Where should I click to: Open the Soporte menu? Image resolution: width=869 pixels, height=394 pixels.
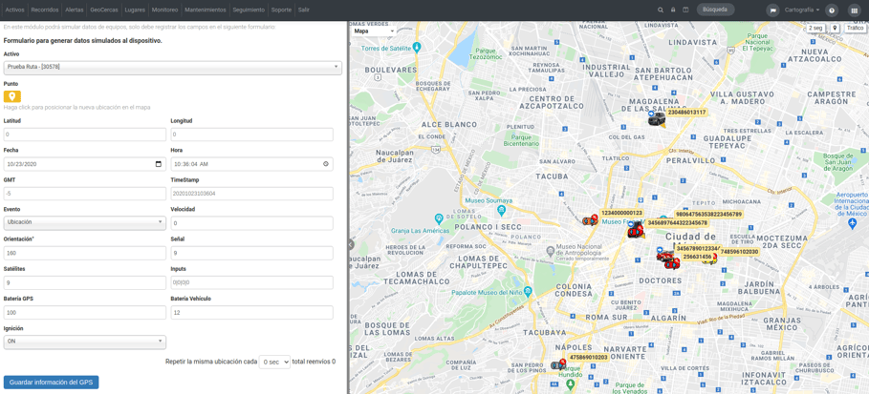pyautogui.click(x=281, y=10)
